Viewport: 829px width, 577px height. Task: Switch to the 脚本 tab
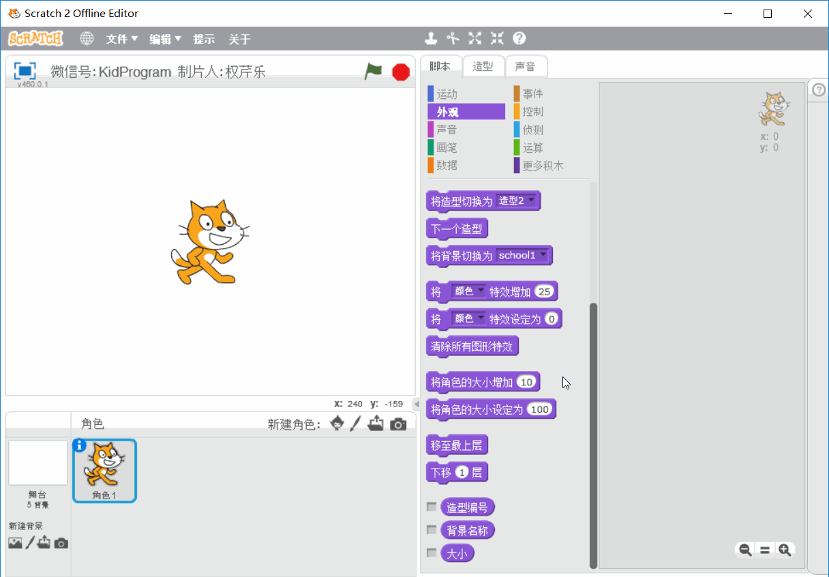[x=441, y=66]
